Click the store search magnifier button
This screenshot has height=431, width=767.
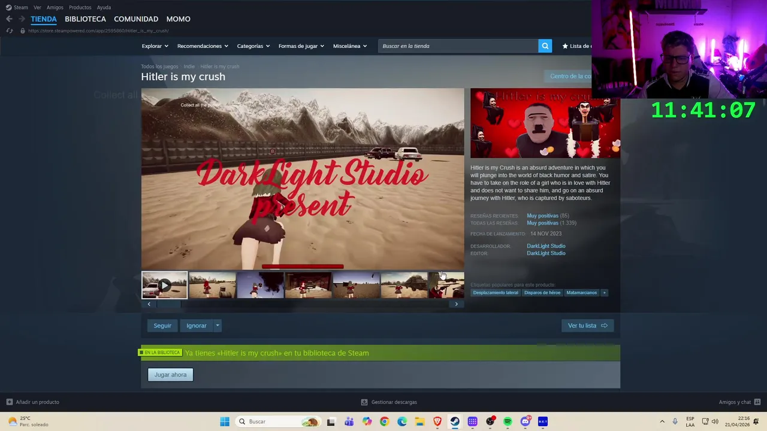pos(545,46)
